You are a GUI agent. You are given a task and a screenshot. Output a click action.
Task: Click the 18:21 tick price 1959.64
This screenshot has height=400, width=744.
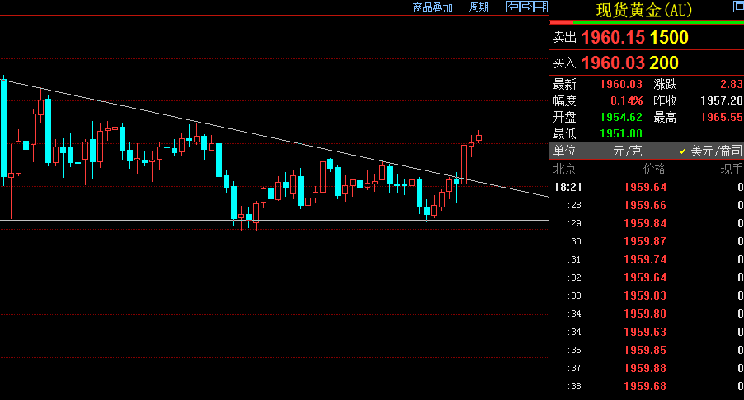point(645,187)
